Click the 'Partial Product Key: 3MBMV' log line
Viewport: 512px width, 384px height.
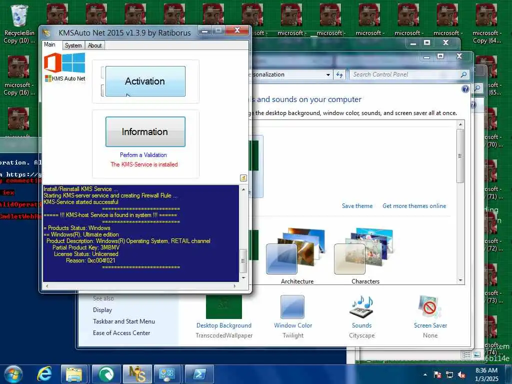86,247
